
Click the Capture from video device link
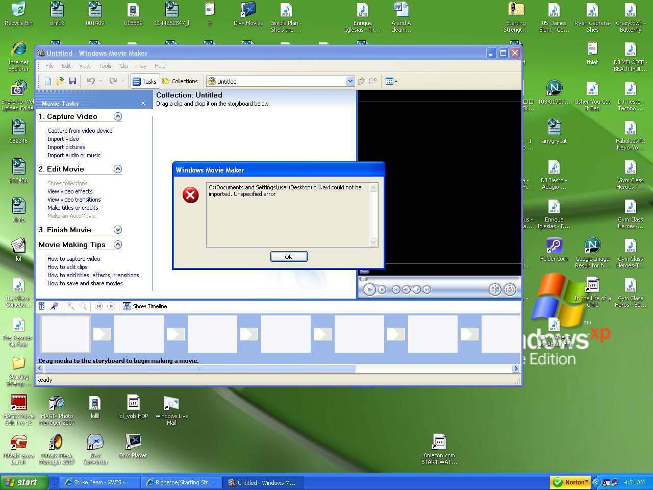click(x=80, y=131)
